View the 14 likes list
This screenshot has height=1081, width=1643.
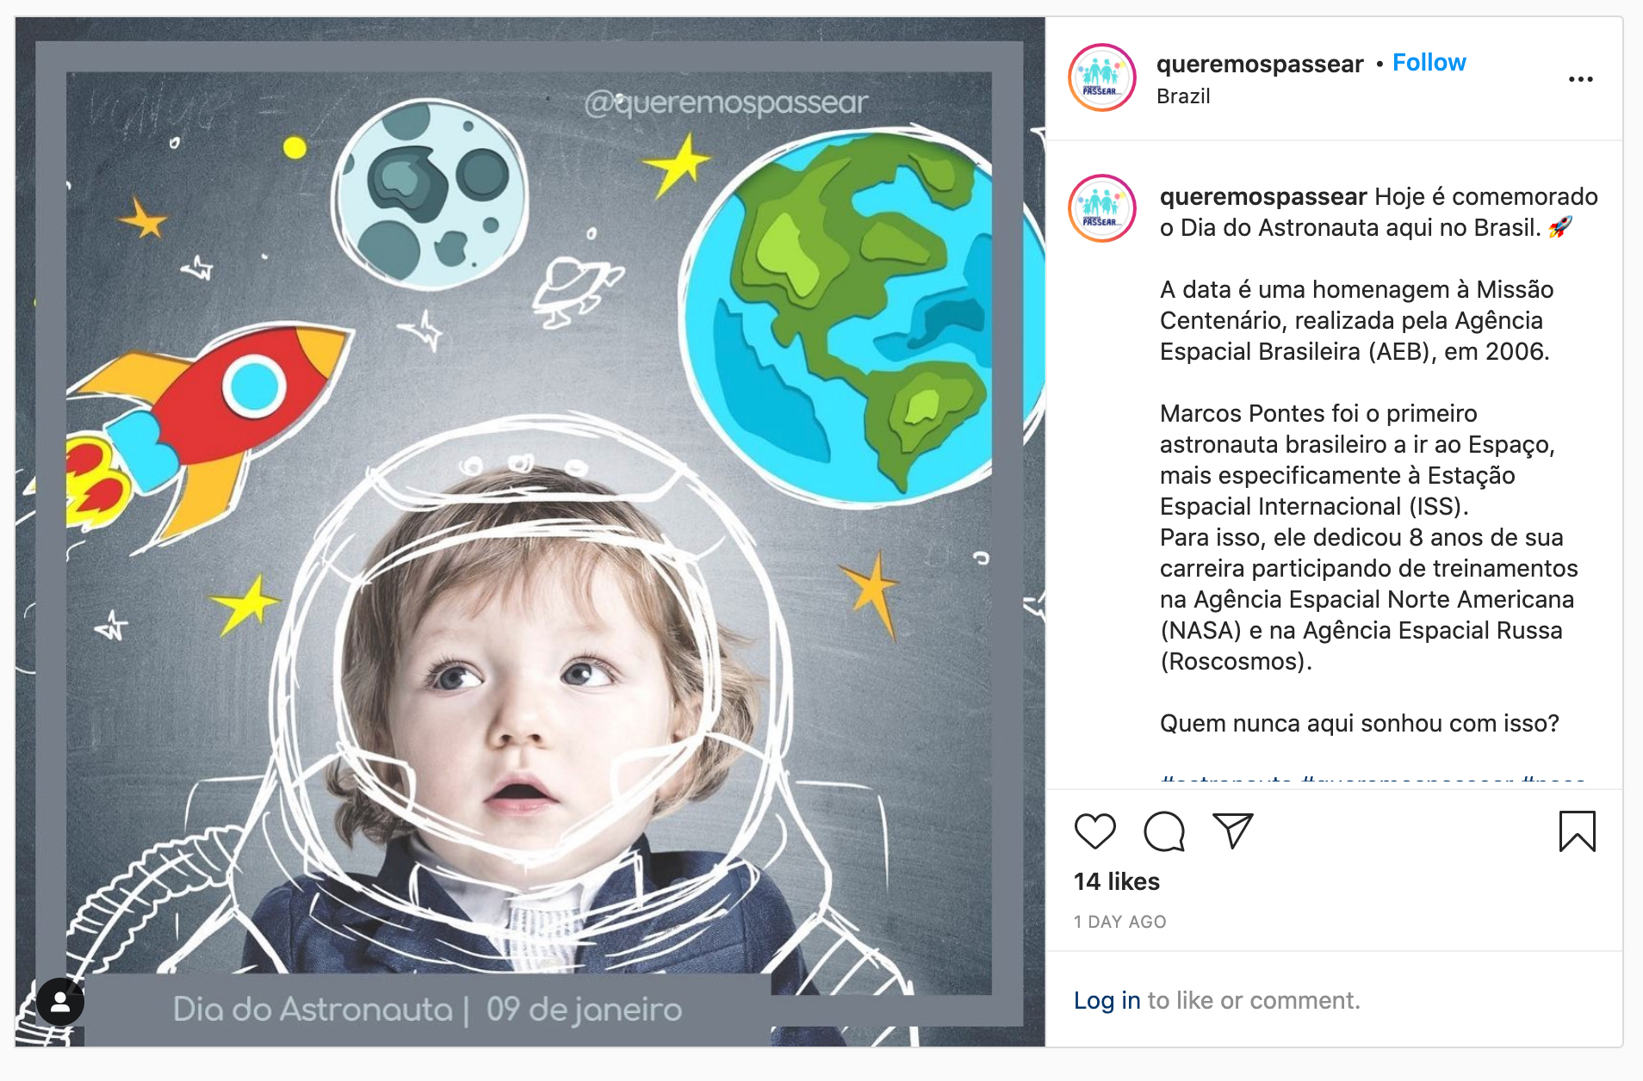pyautogui.click(x=1116, y=881)
